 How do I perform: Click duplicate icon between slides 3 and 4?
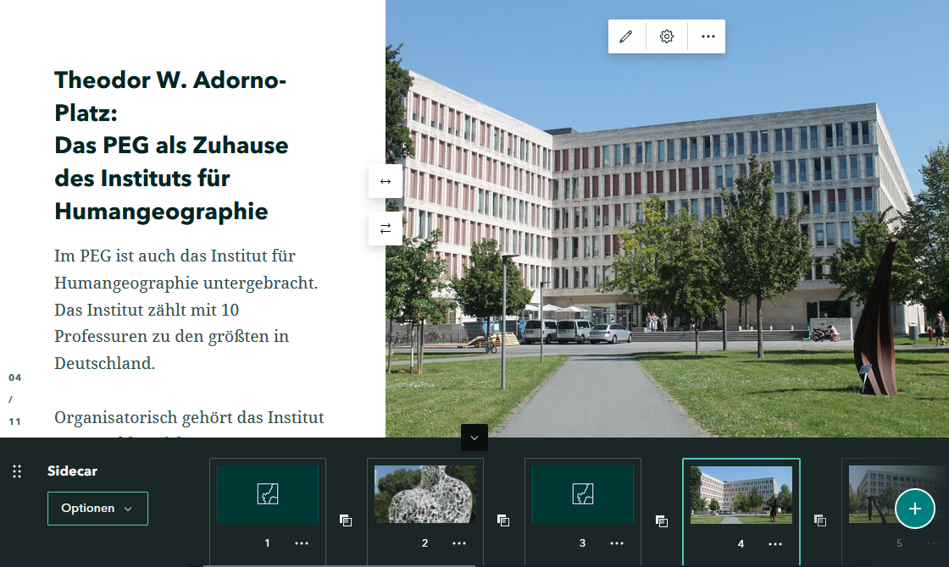(x=662, y=520)
